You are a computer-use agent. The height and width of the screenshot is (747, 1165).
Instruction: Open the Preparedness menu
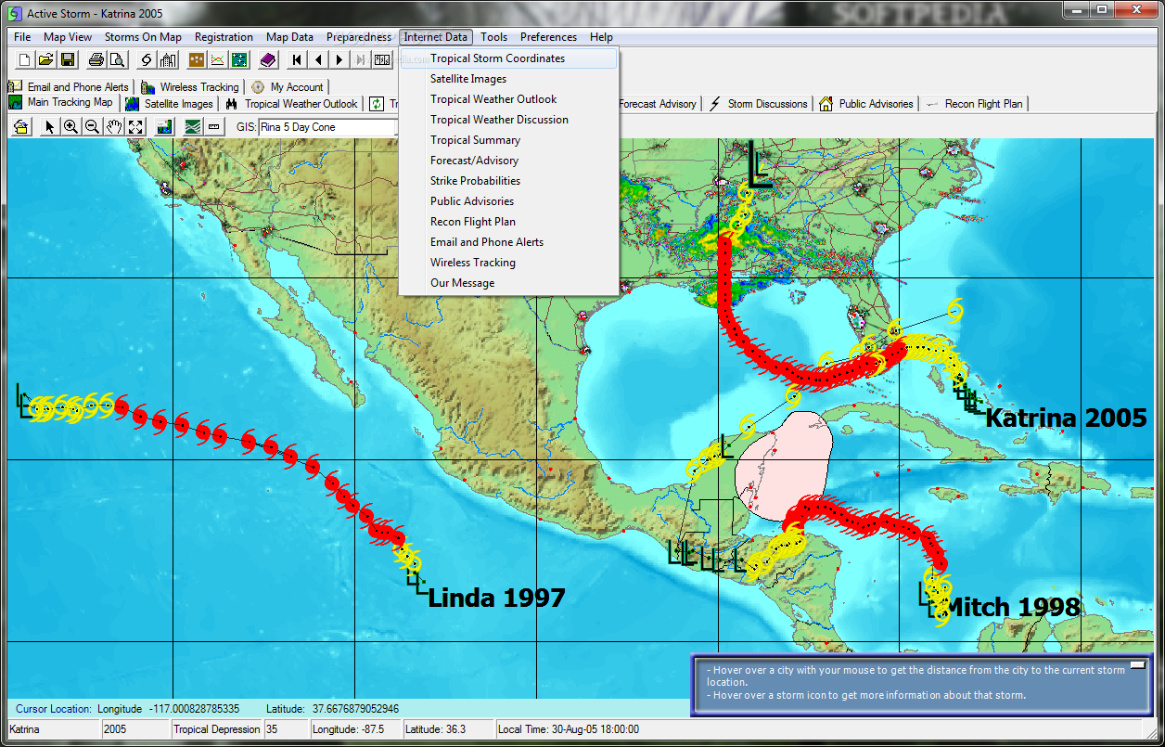click(x=359, y=37)
